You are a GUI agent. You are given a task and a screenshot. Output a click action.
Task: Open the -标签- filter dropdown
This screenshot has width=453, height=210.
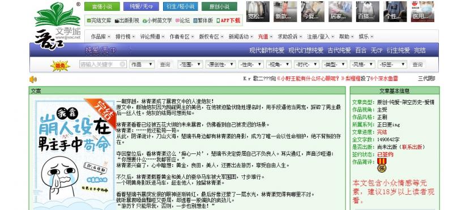[392, 65]
